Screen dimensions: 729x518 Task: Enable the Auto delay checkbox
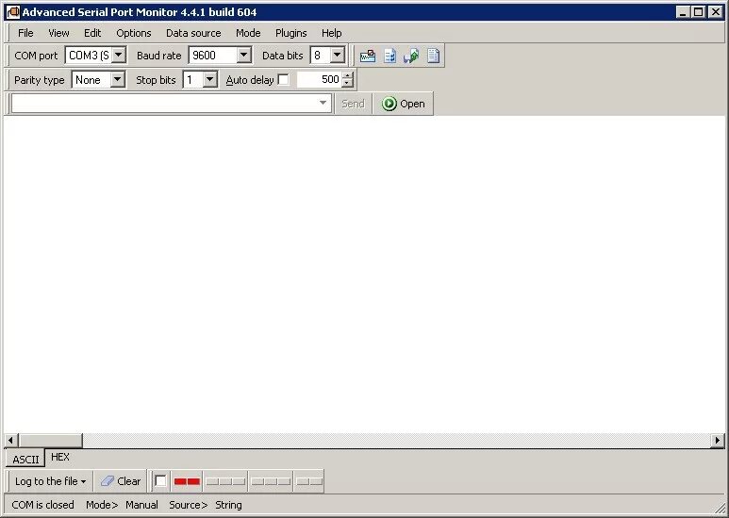point(283,80)
